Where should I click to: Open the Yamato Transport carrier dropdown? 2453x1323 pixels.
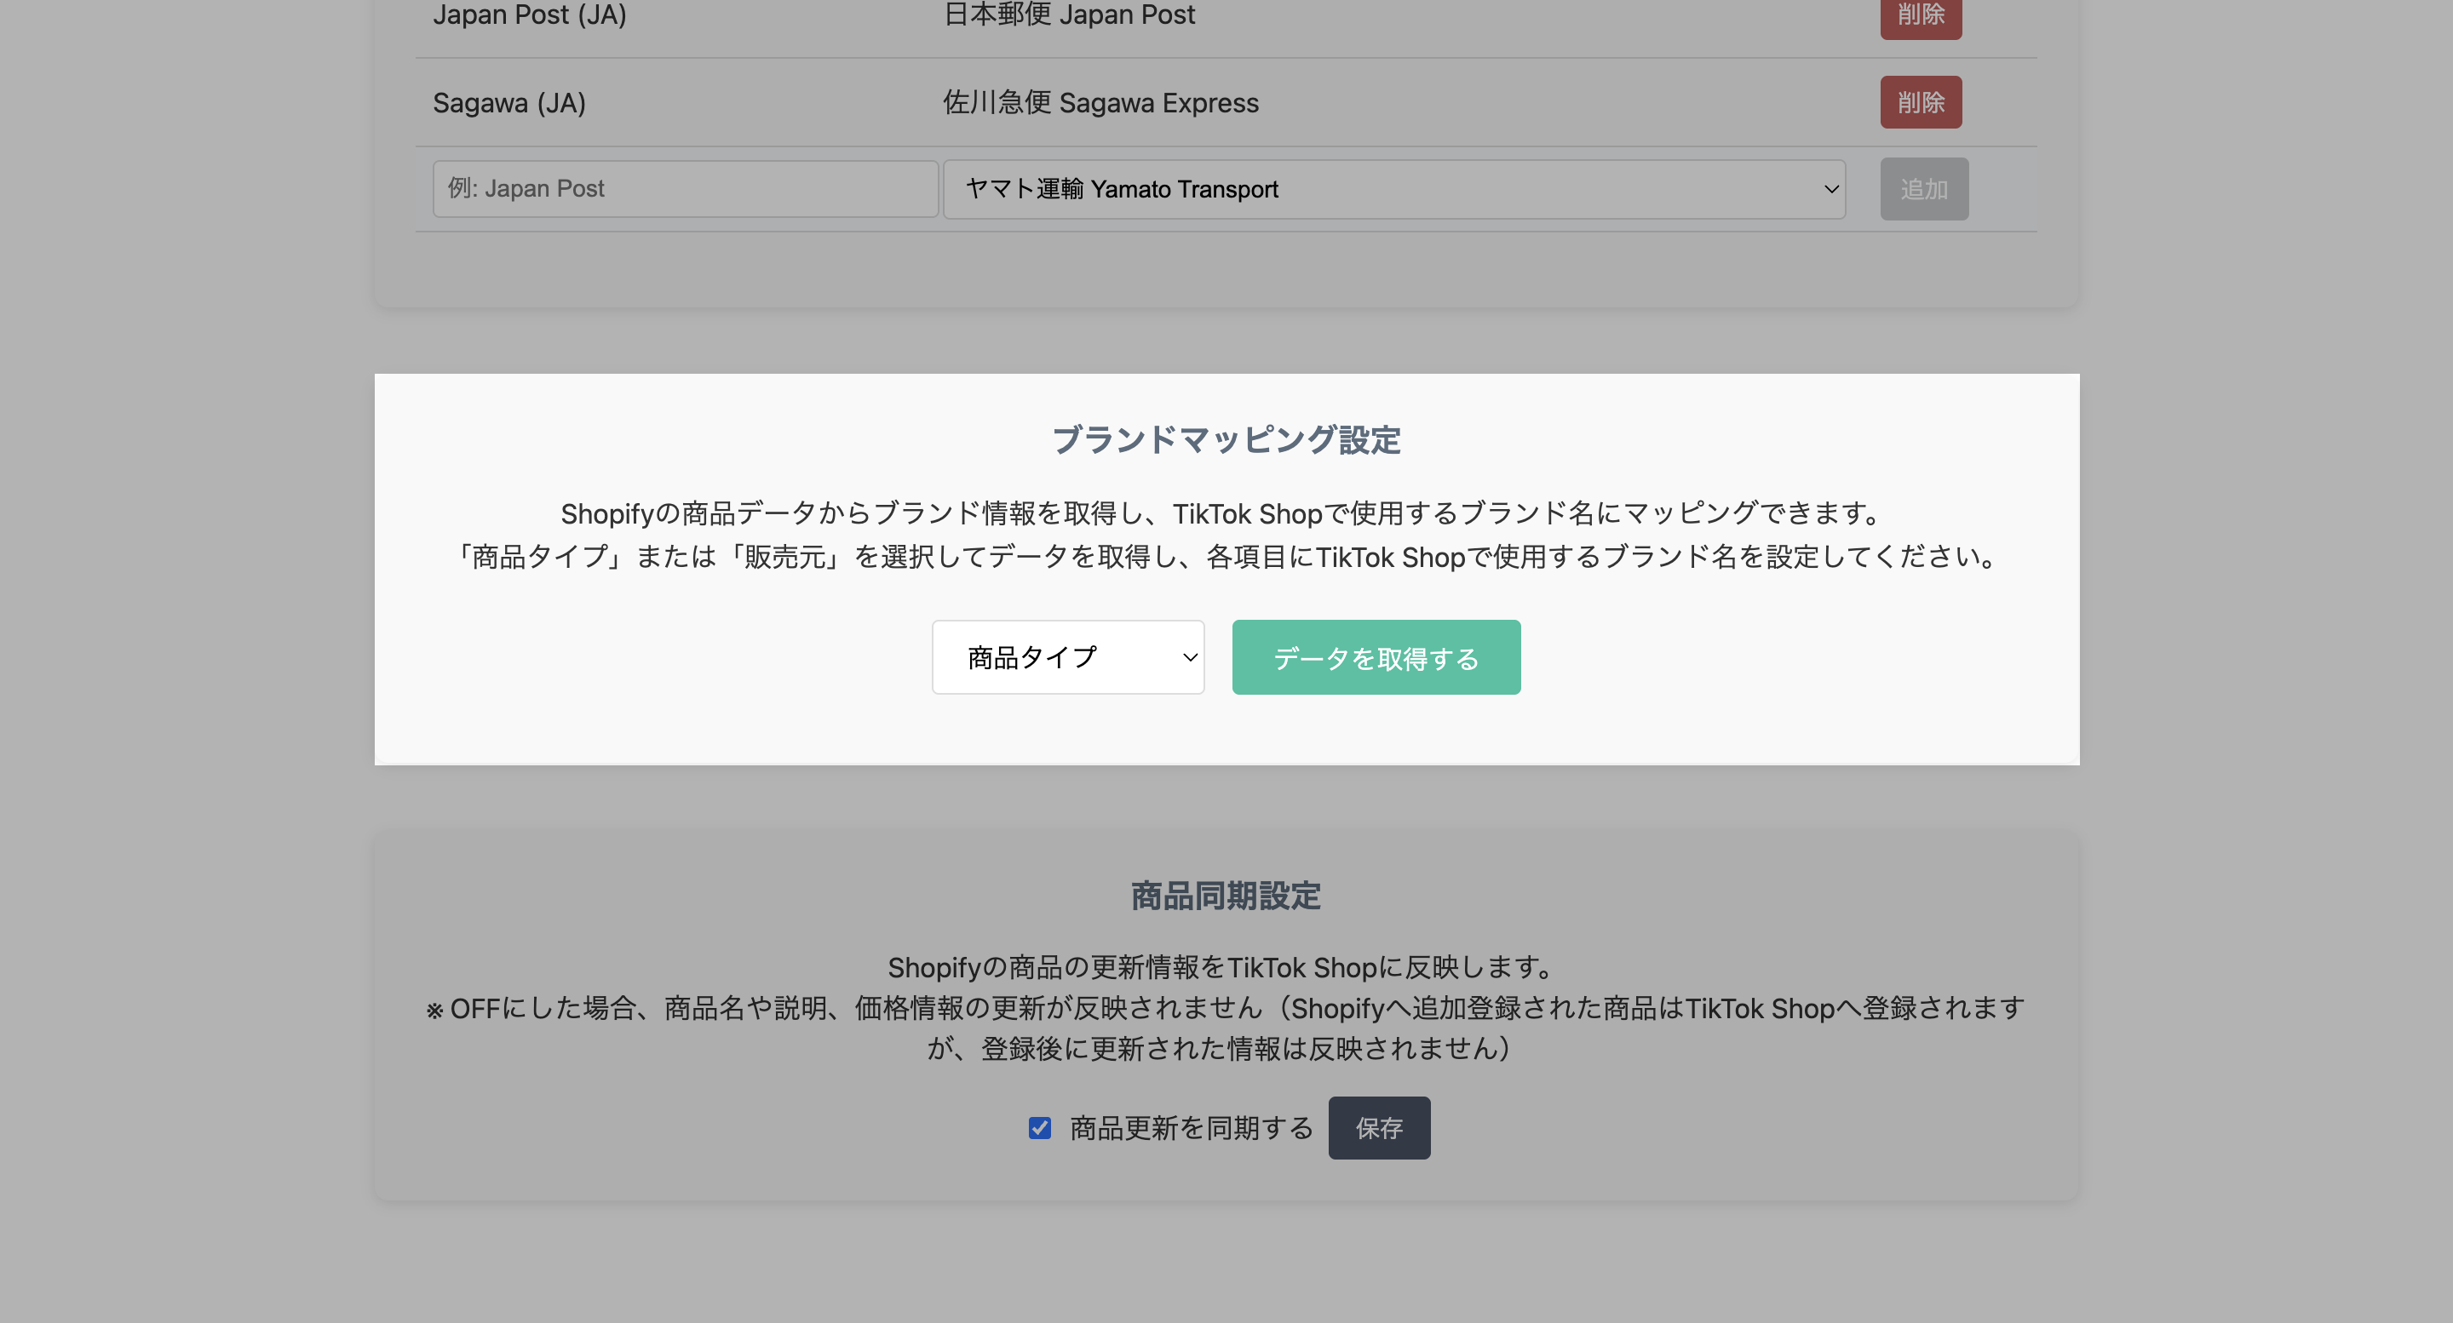pyautogui.click(x=1393, y=189)
